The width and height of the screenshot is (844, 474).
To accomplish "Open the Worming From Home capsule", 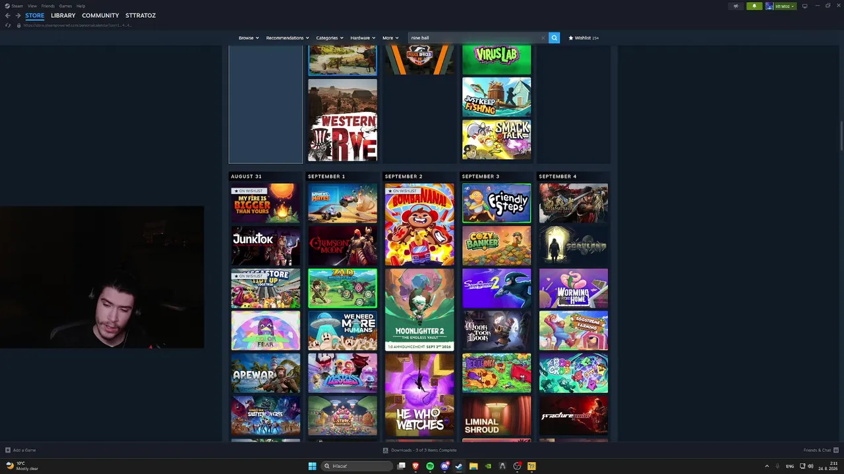I will [574, 288].
